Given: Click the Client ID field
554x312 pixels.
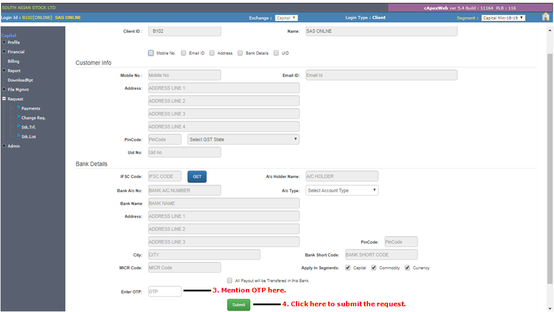Looking at the screenshot, I should click(x=184, y=31).
